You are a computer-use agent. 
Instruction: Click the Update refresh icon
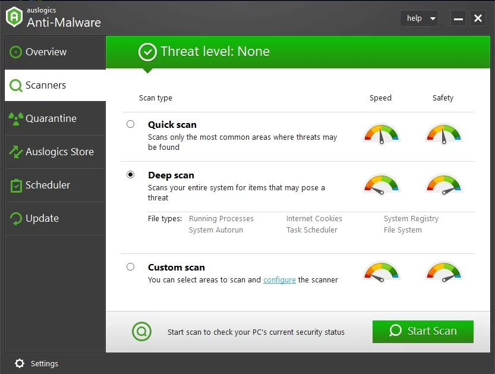16,219
